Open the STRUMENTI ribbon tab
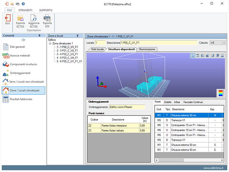Viewport: 229px width, 172px height. (x=25, y=10)
